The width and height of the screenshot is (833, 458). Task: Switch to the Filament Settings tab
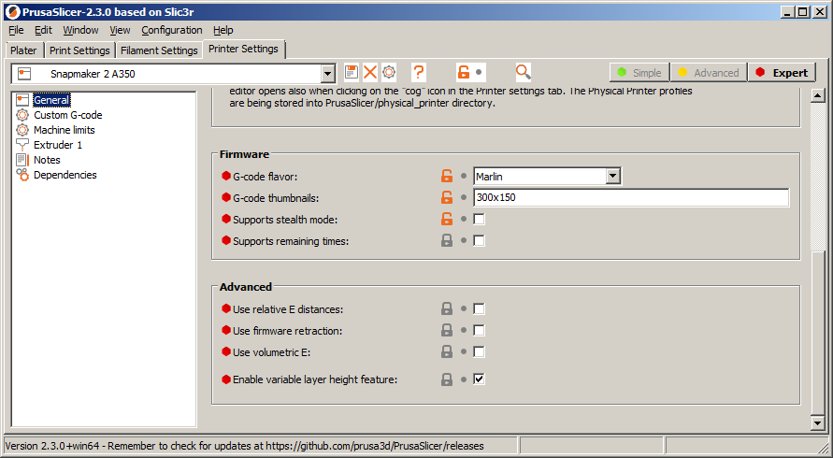pos(159,50)
